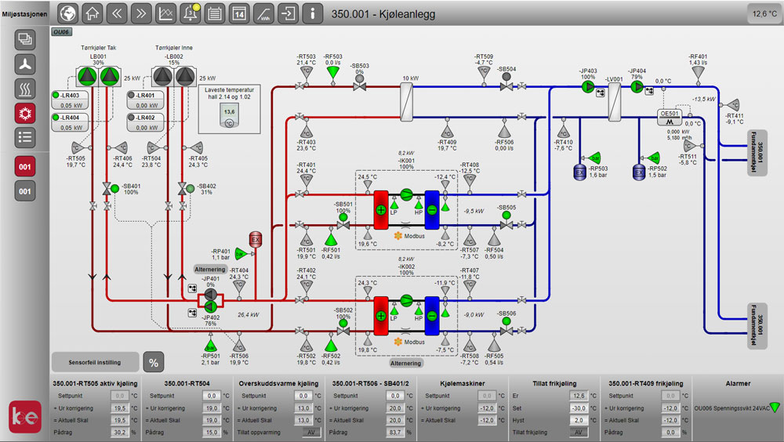Open the screens overview sidebar icon
784x442 pixels.
25,39
